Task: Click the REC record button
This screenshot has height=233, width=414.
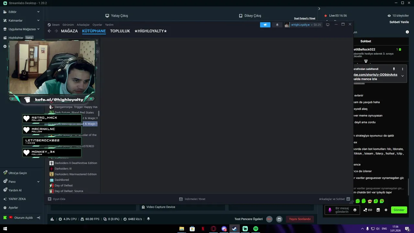Action: coord(269,219)
